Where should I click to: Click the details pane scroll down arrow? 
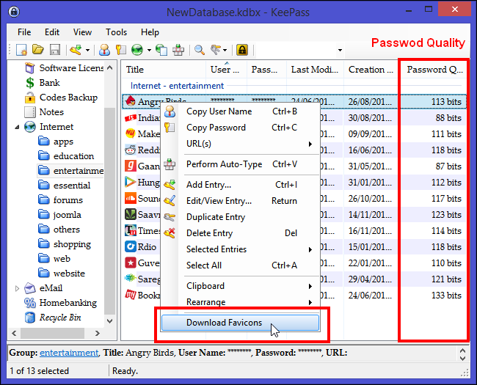coord(463,358)
